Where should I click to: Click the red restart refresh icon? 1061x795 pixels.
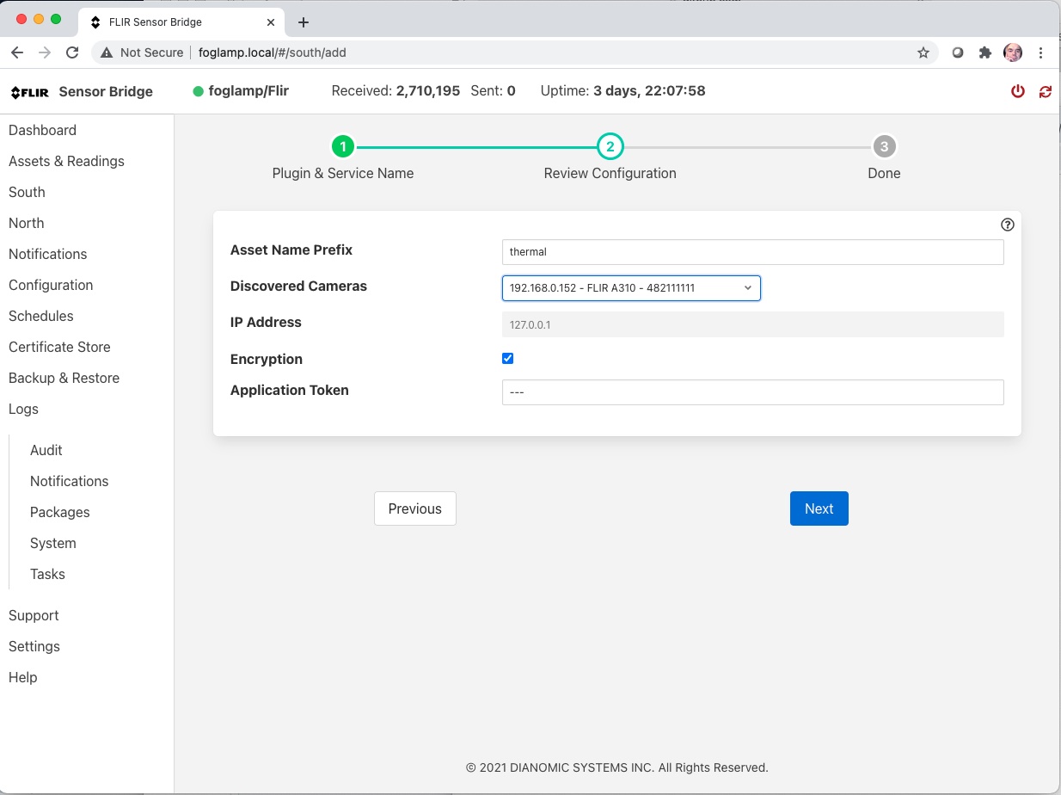pos(1046,91)
